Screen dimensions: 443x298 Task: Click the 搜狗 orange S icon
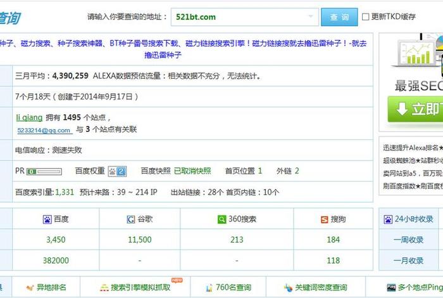pyautogui.click(x=324, y=219)
